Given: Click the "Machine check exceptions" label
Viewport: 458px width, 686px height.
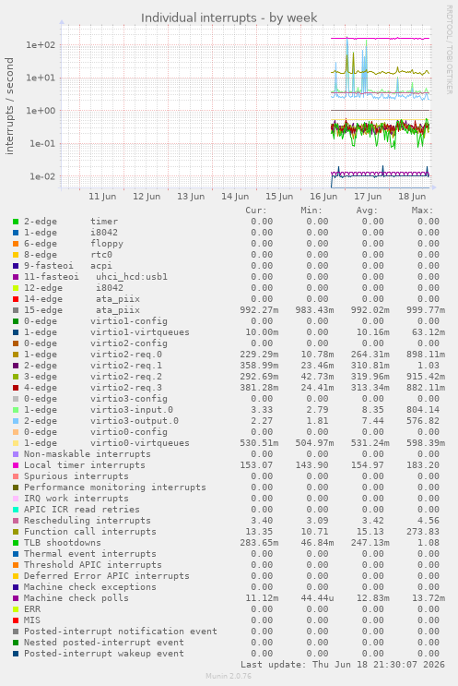Looking at the screenshot, I should (90, 587).
